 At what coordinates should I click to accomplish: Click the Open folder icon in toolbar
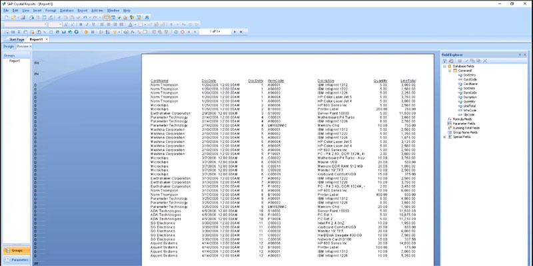point(13,18)
